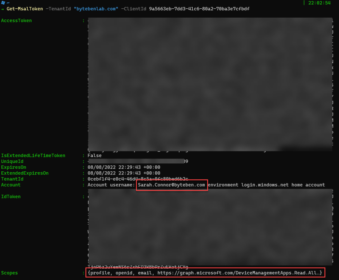Click the IsExtendedLifeTimeToken label
Screen dimensions: 339x280
click(33, 156)
